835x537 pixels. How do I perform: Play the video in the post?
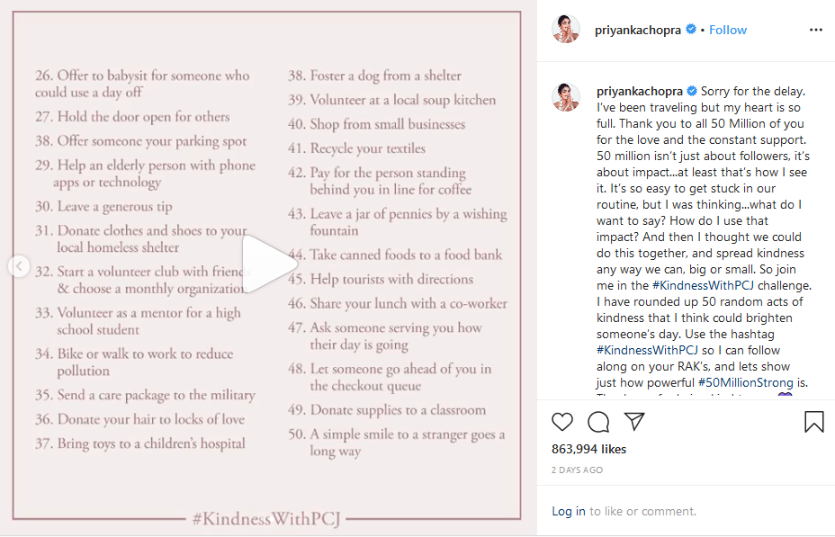pyautogui.click(x=267, y=265)
